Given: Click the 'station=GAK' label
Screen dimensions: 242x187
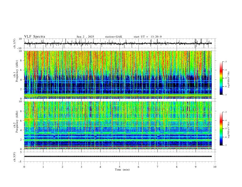Looking at the screenshot, I should 113,37.
